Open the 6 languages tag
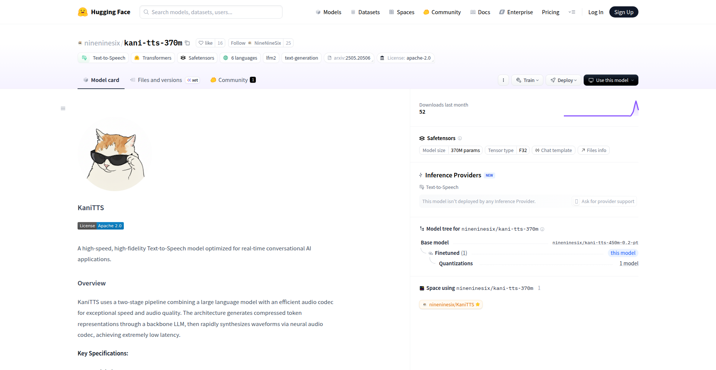Image resolution: width=716 pixels, height=370 pixels. (x=240, y=58)
